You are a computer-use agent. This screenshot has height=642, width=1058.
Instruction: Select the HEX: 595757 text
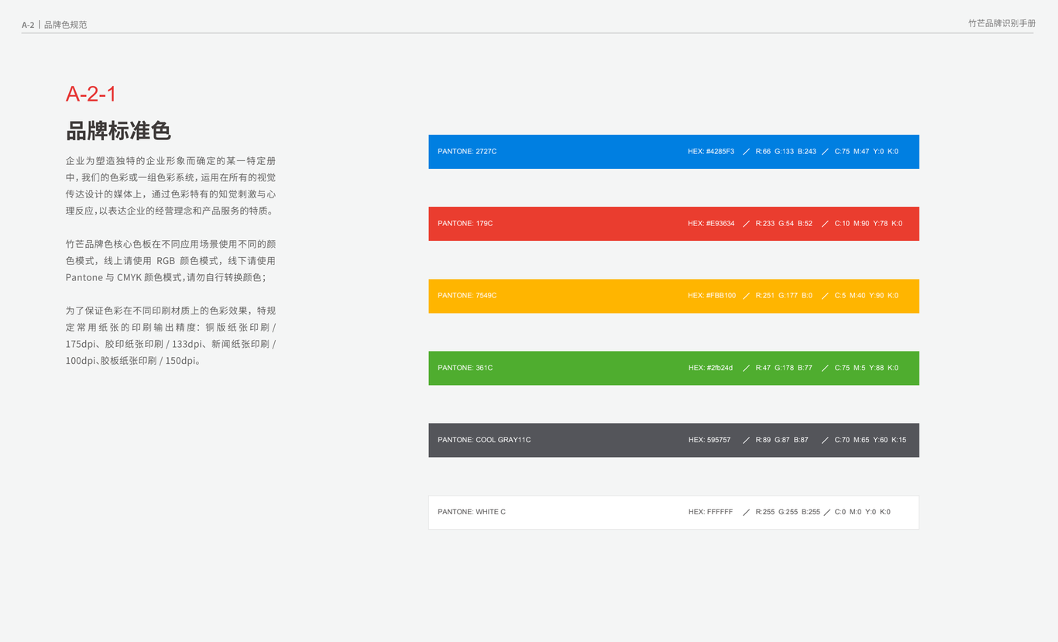(x=709, y=440)
